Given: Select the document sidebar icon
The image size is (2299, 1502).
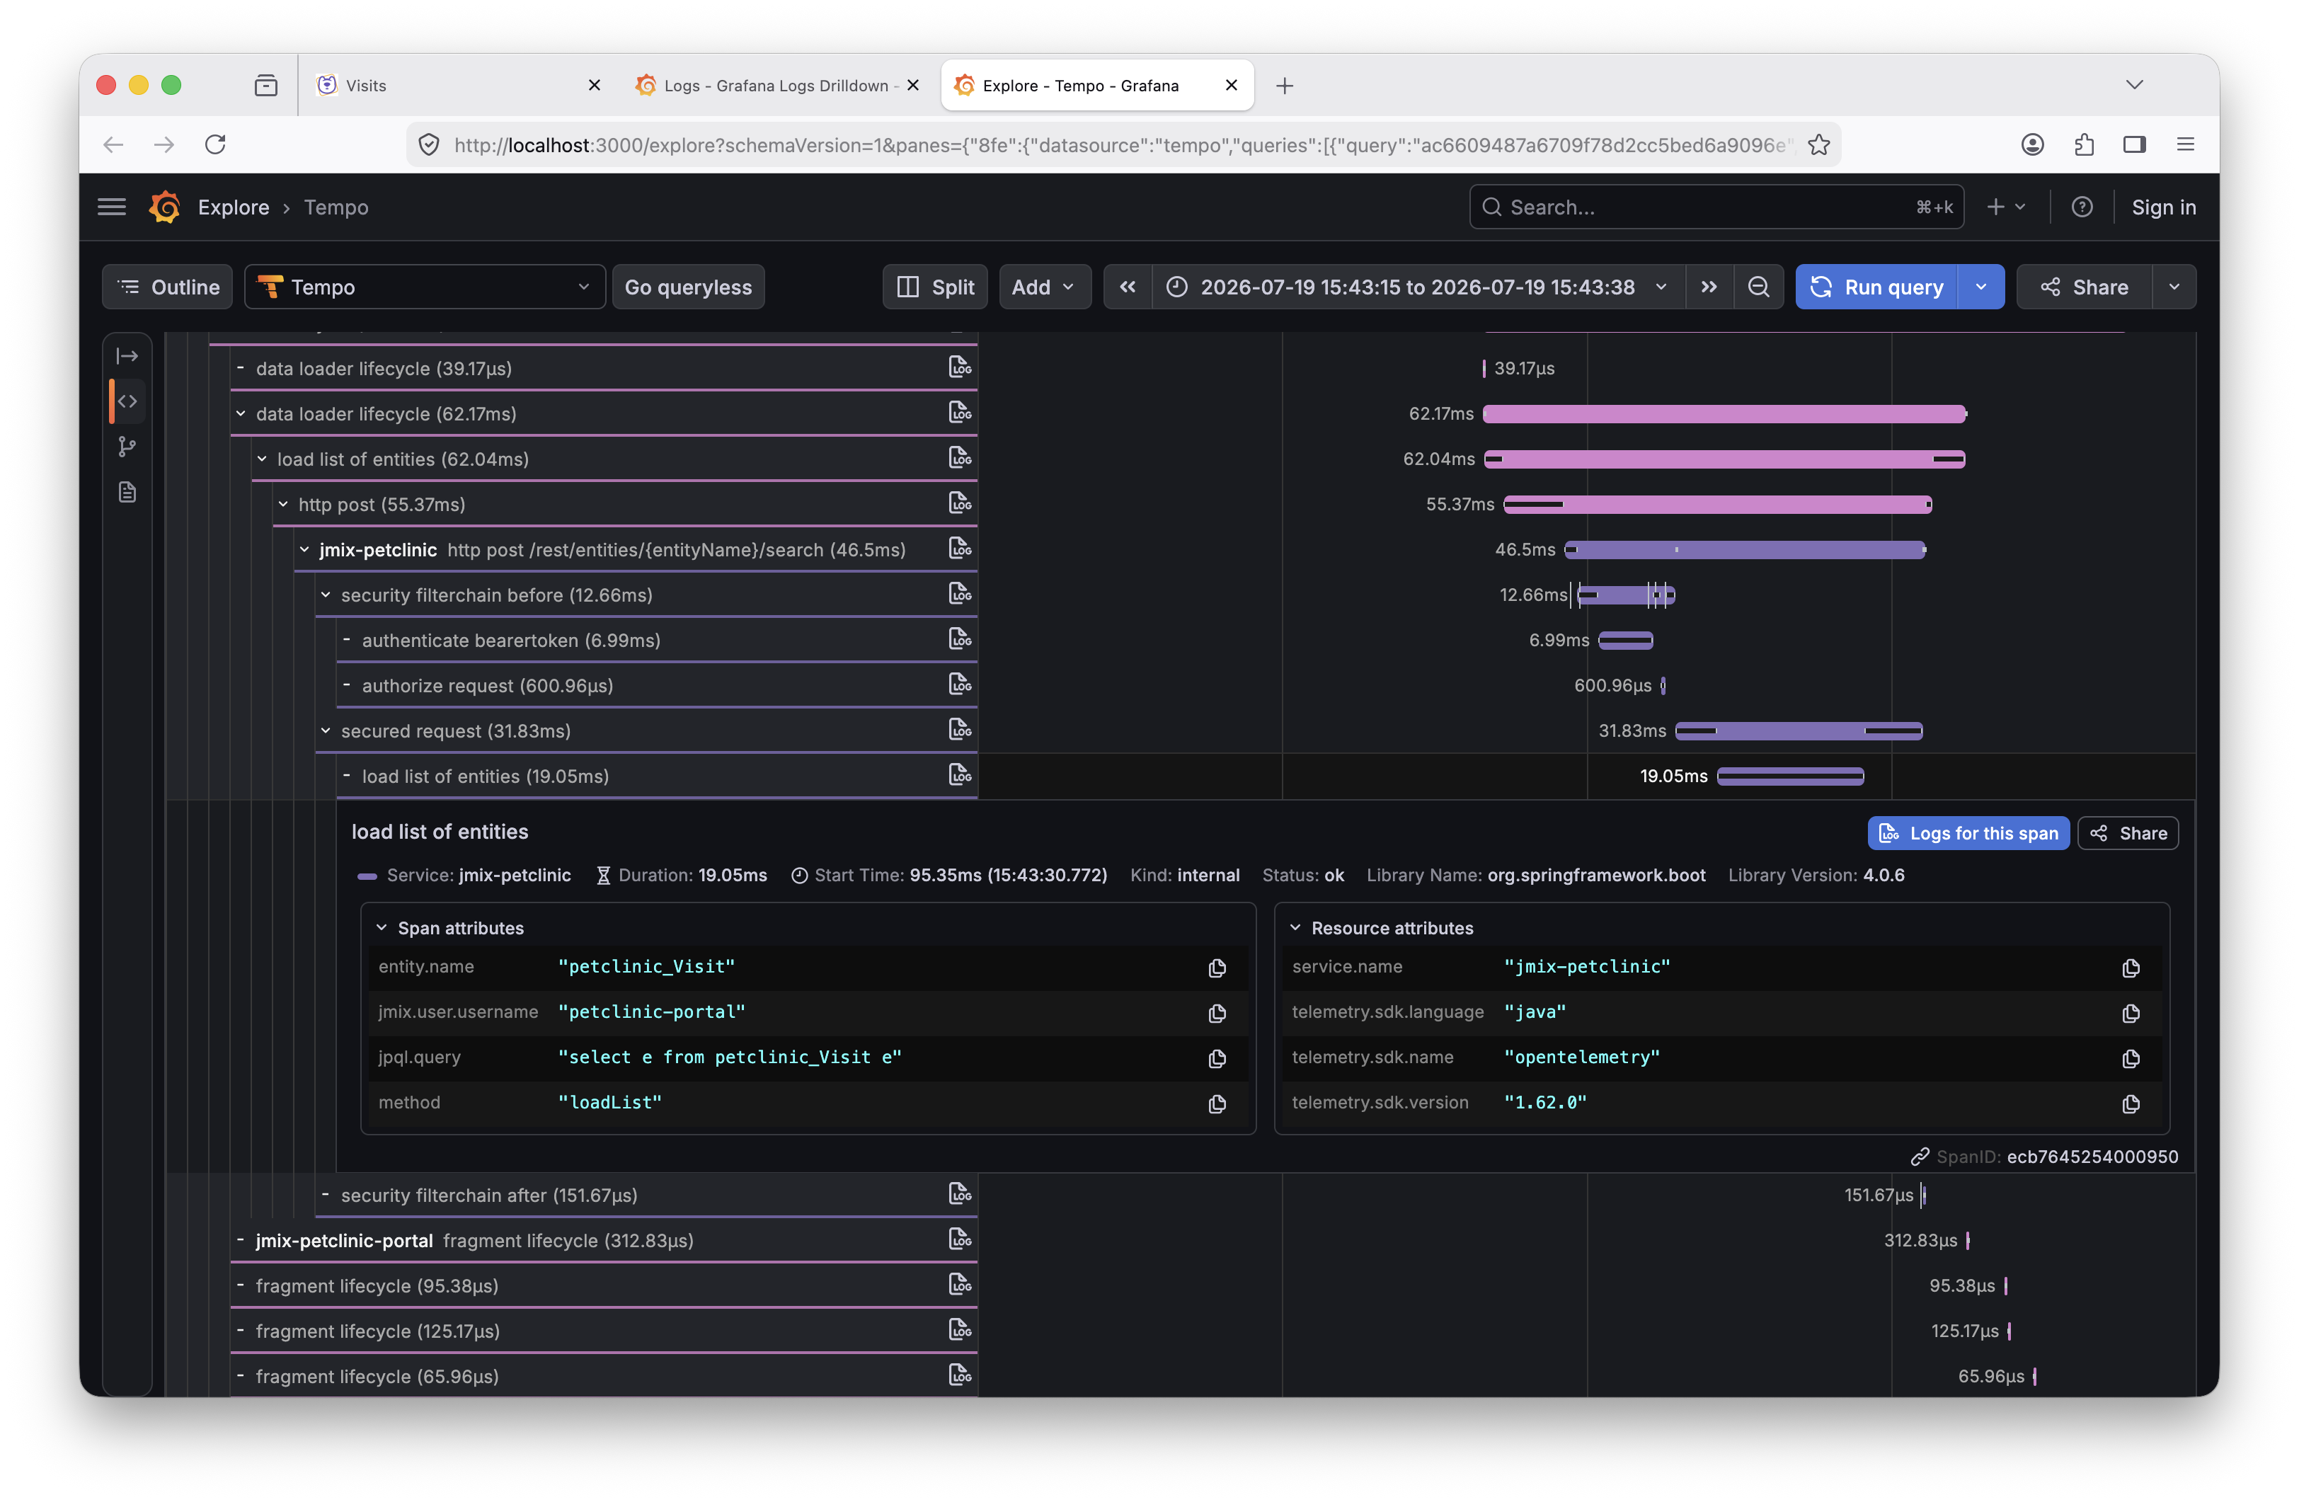Looking at the screenshot, I should click(x=127, y=492).
